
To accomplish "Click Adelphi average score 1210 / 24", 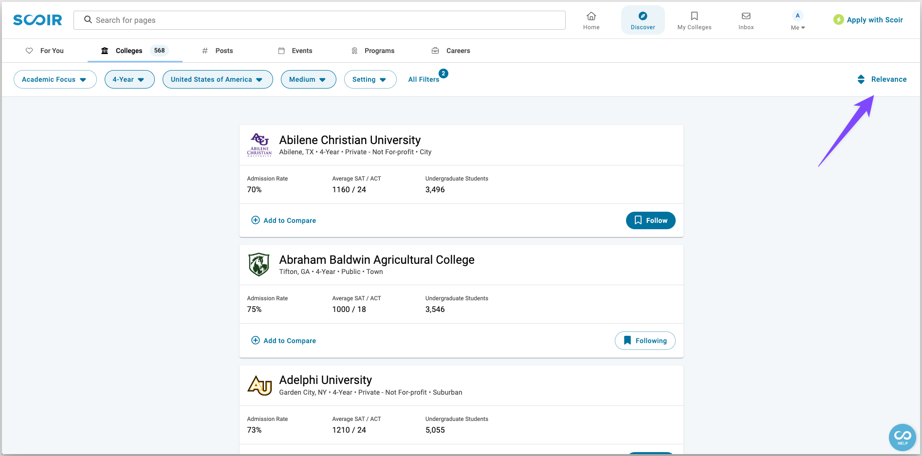I will (349, 430).
